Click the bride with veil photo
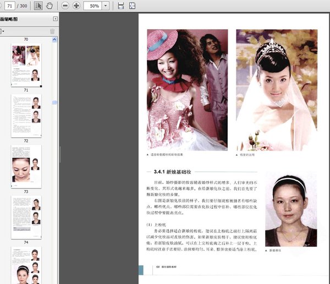 (x=277, y=89)
